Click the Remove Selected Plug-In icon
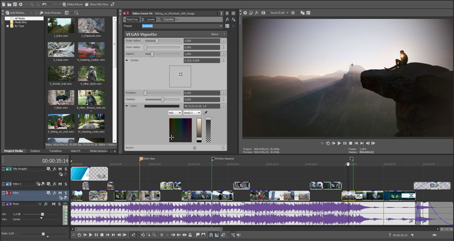This screenshot has height=241, width=454. (233, 19)
